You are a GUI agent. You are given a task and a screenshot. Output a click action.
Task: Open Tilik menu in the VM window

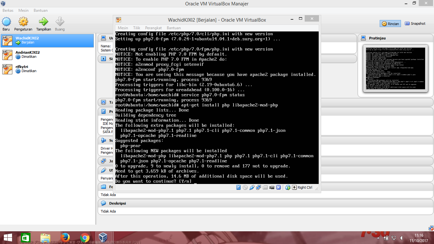coord(137,28)
